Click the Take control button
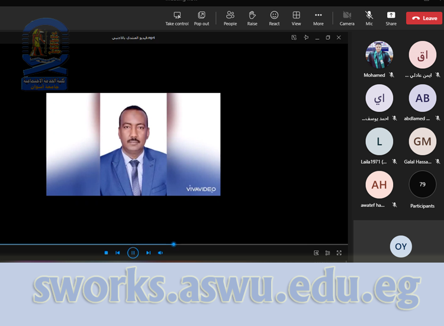The height and width of the screenshot is (326, 444). [x=176, y=18]
